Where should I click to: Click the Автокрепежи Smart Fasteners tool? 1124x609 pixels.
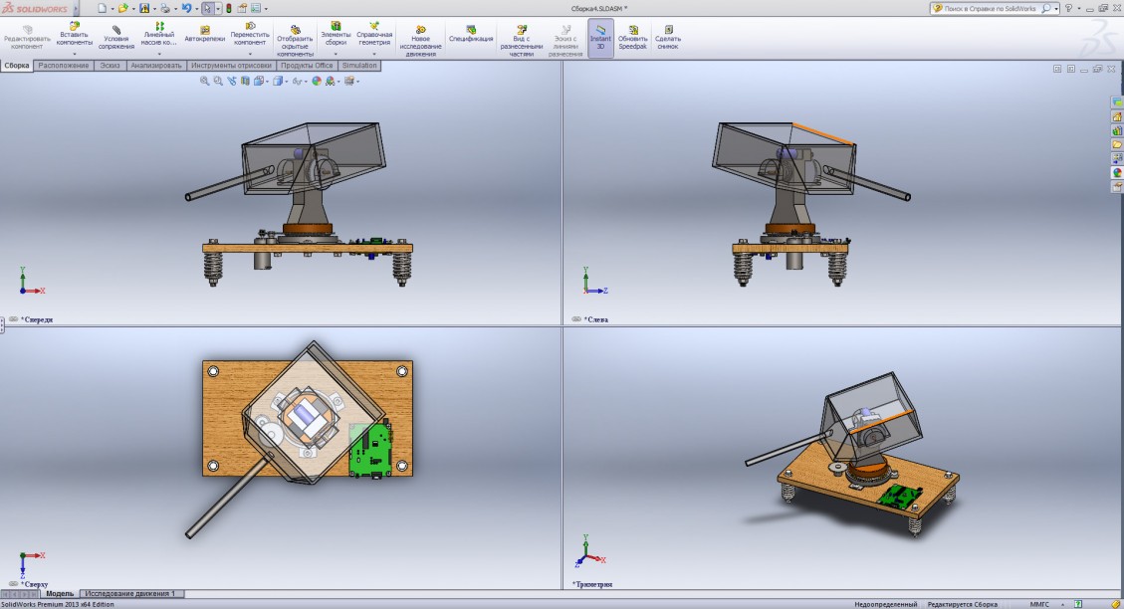[x=204, y=35]
